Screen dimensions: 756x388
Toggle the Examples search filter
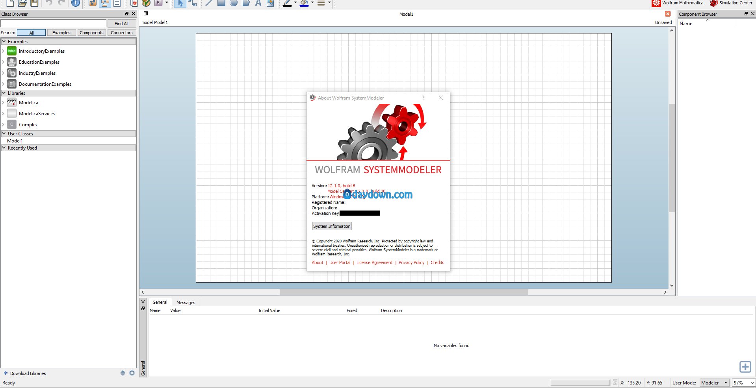61,33
